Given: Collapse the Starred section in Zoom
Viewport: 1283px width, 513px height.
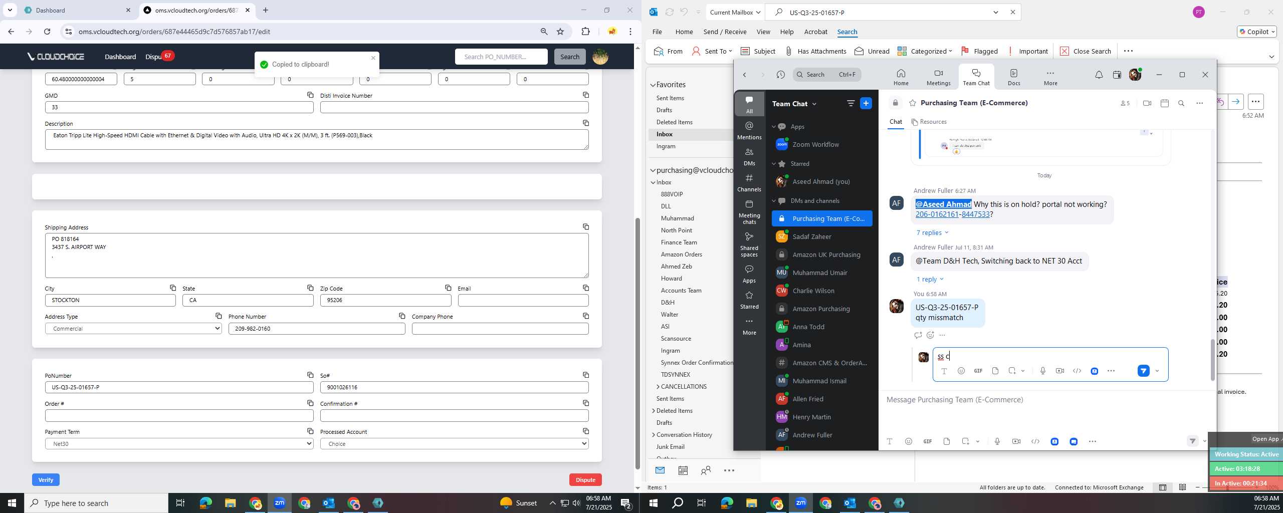Looking at the screenshot, I should (773, 164).
